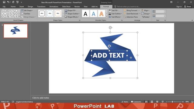
Task: Switch to the Review tab
Action: [x=77, y=7]
